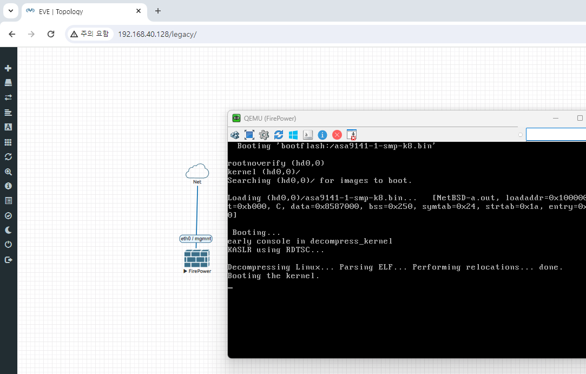Open the Nodes list in EVE sidebar
586x374 pixels.
tap(8, 83)
